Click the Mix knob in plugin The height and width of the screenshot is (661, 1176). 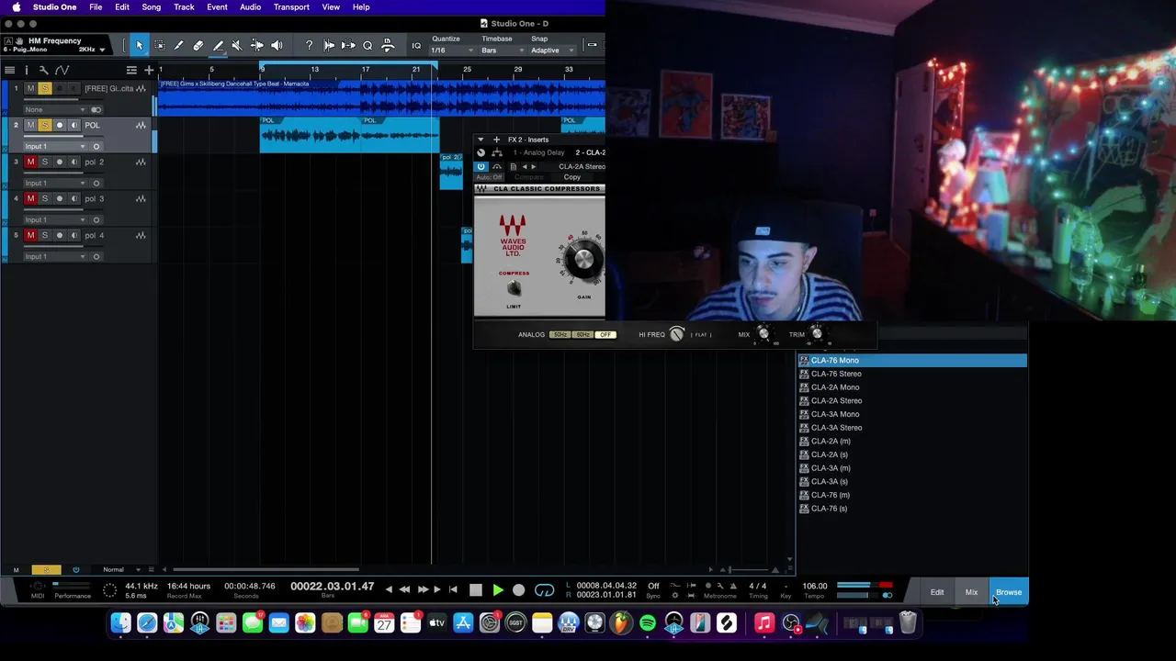click(763, 334)
